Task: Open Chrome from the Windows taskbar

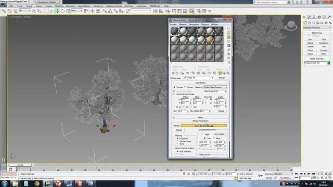Action: coord(37,183)
